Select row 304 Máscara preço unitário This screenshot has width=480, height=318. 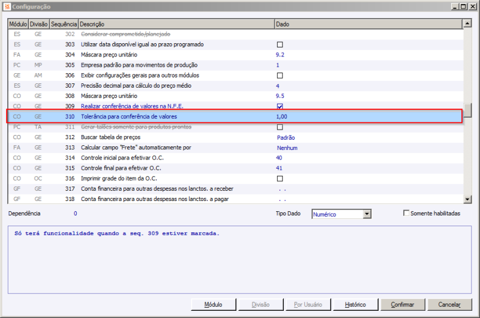pos(235,55)
